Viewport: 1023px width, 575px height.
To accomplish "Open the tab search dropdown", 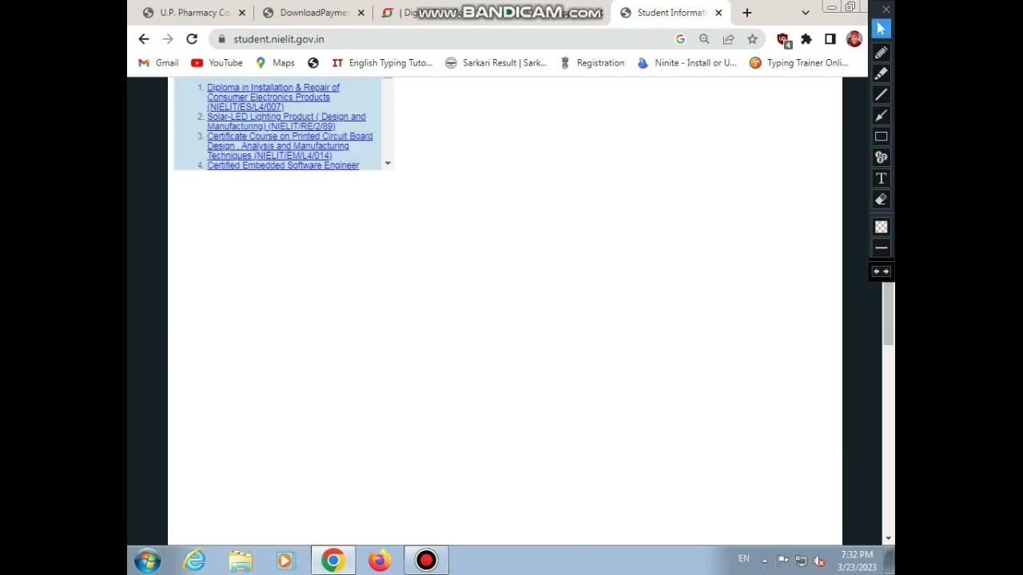I will 805,13.
